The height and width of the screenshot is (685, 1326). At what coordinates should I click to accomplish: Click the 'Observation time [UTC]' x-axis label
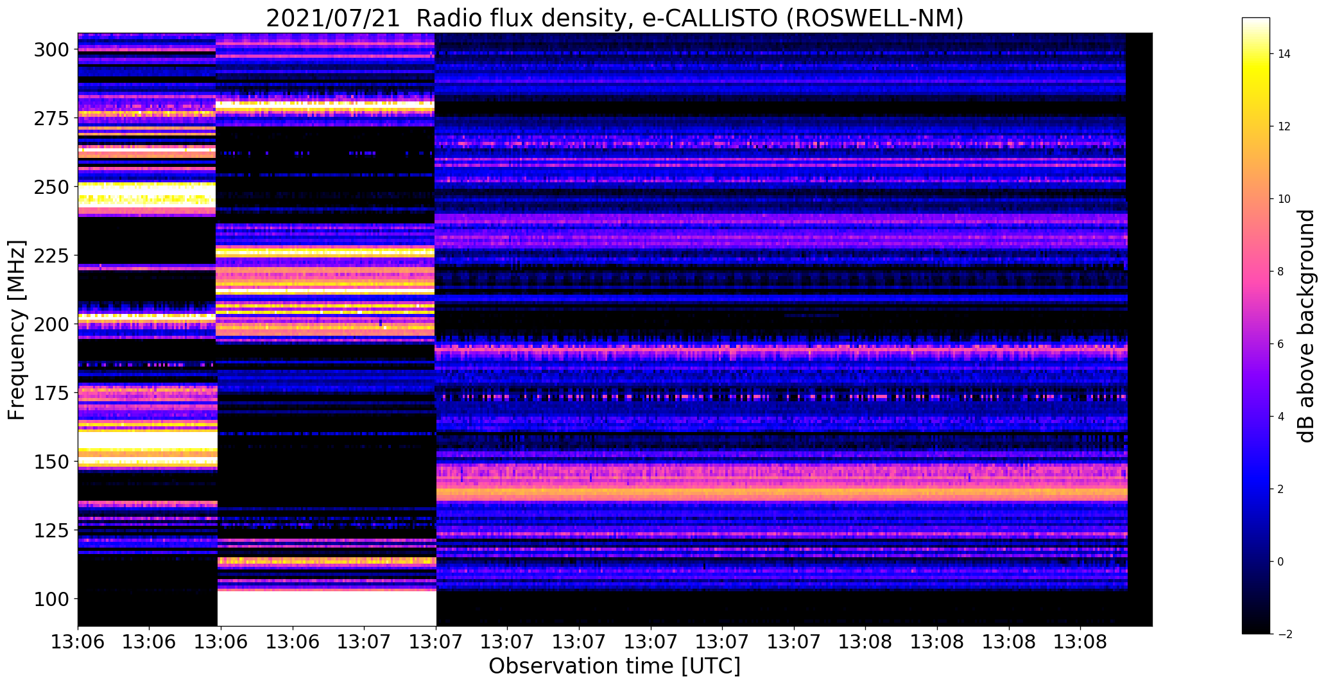[615, 666]
